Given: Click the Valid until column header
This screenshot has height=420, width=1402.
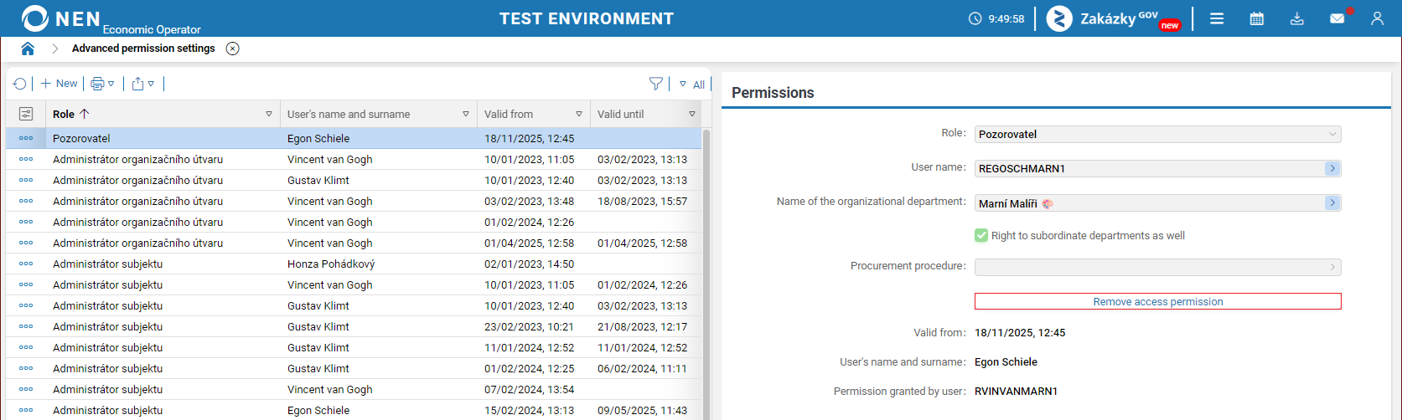Looking at the screenshot, I should point(621,114).
